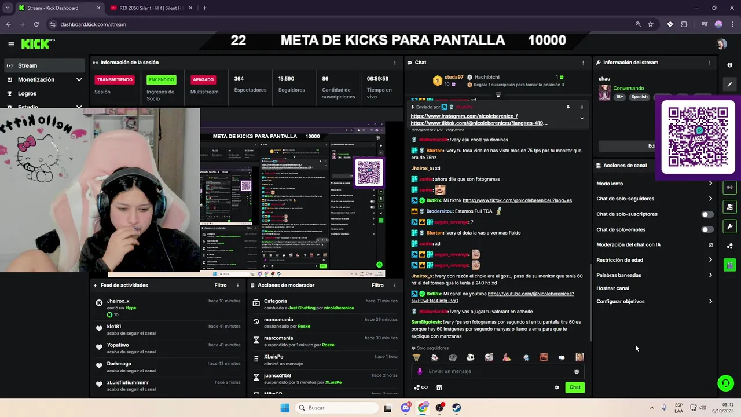Open Información de la sesión options menu
741x417 pixels.
coord(395,63)
